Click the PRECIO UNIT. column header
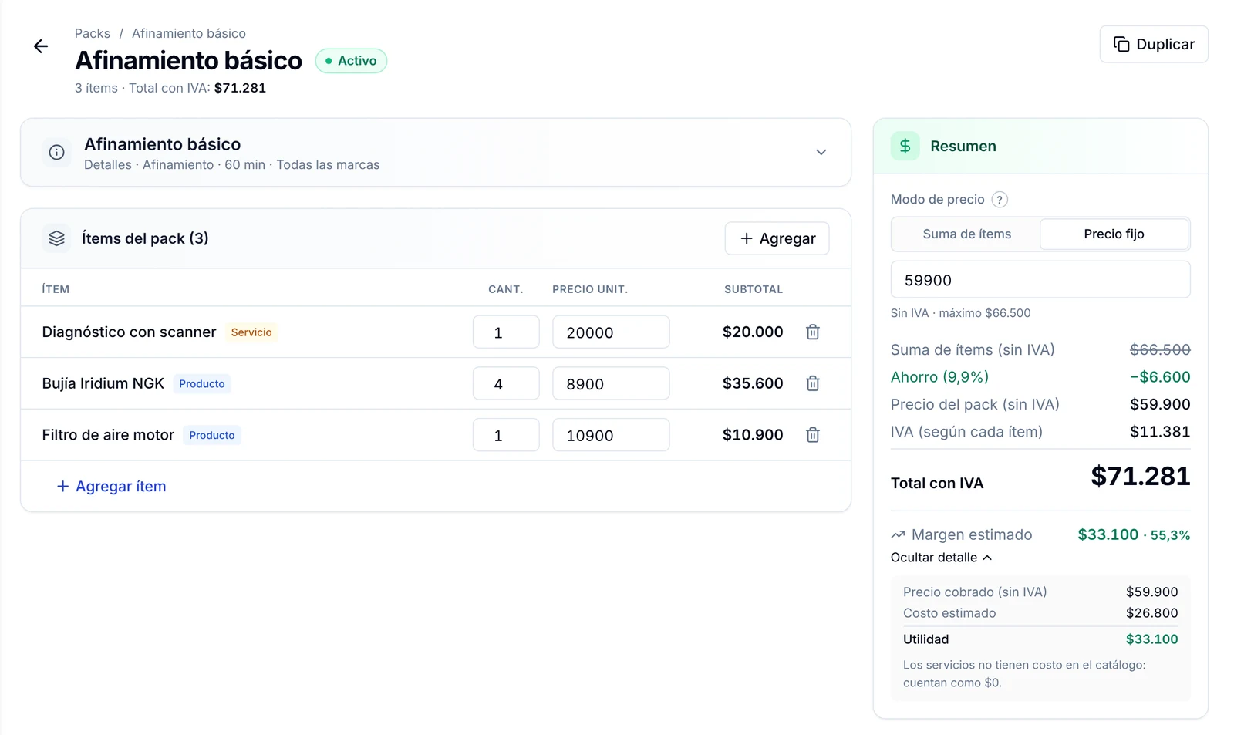The image size is (1234, 735). click(590, 289)
